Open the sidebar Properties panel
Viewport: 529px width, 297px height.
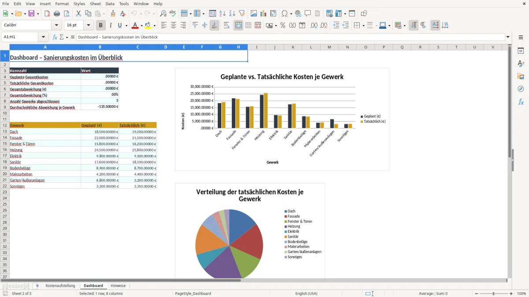coord(521,51)
